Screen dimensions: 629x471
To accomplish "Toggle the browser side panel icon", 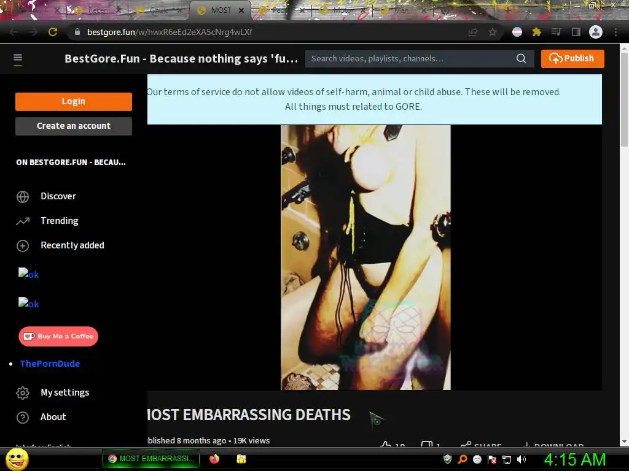I will point(576,32).
